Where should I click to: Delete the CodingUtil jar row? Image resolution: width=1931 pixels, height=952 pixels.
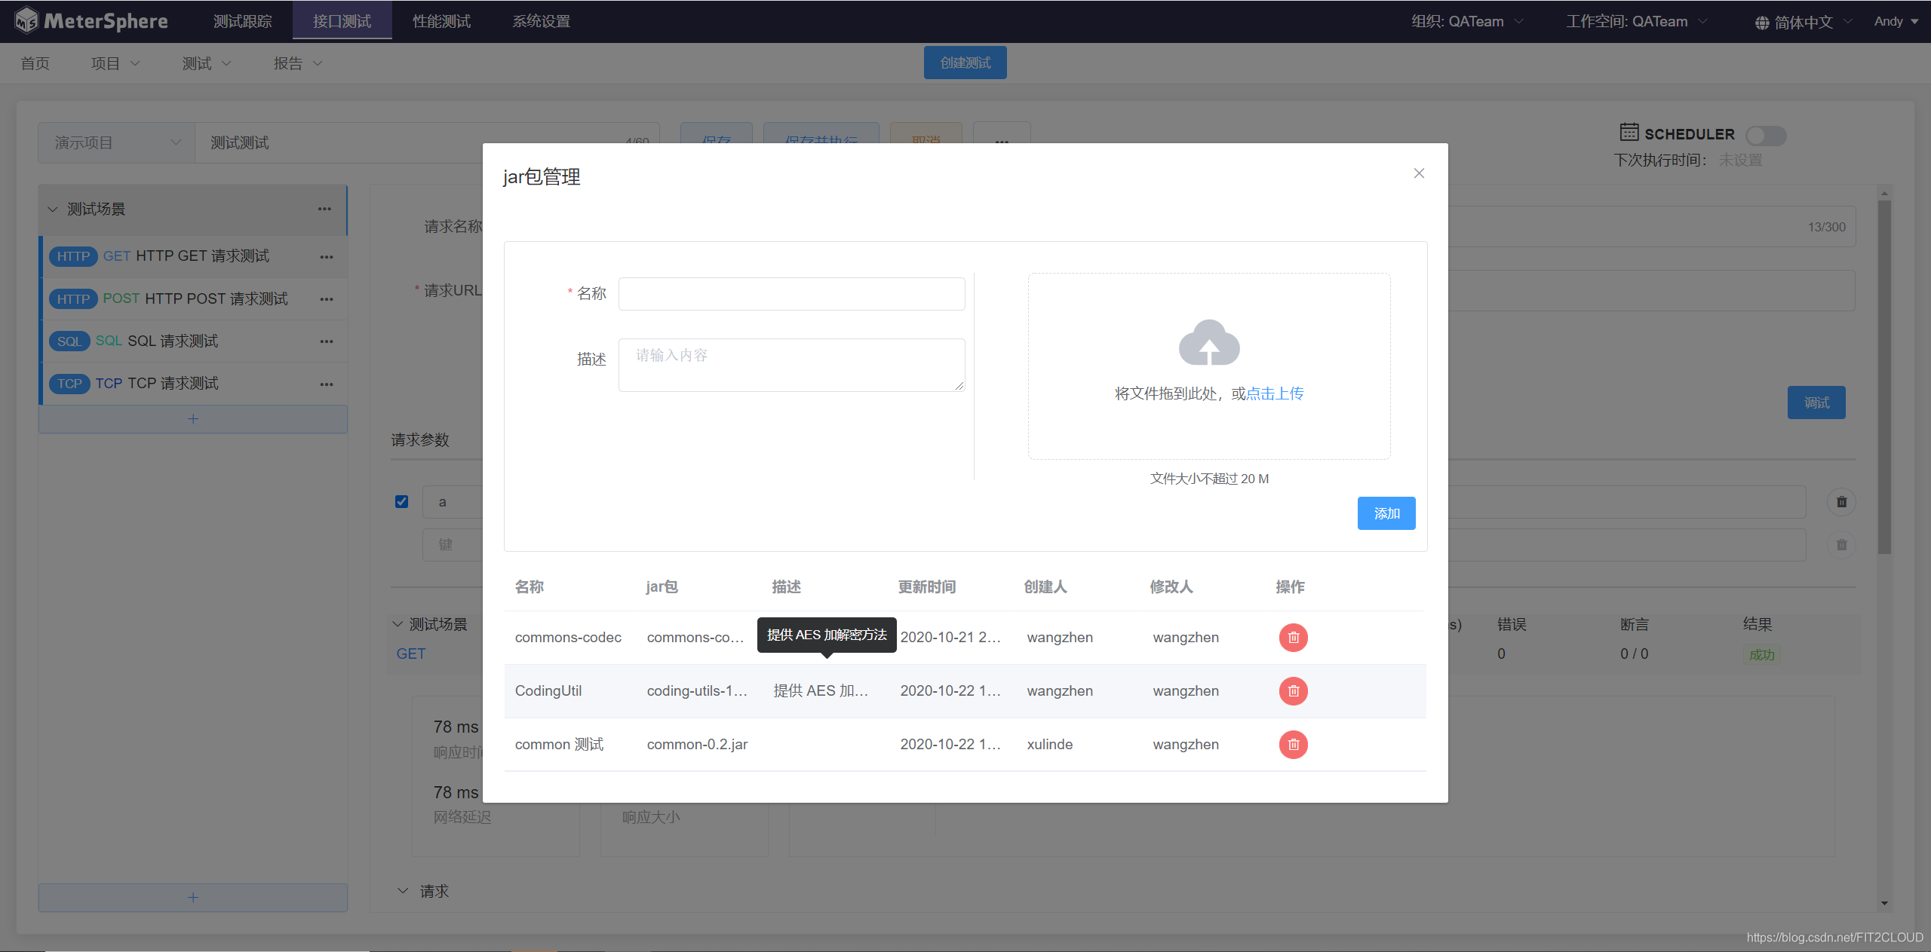coord(1293,691)
